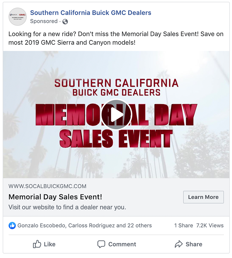View the 1 Share count
This screenshot has height=258, width=232.
183,225
